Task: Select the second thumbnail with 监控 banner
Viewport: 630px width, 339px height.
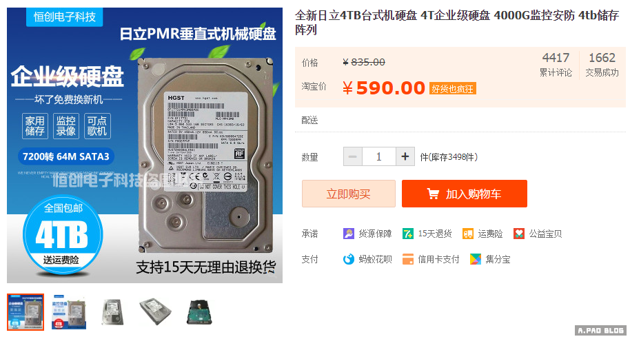Action: pyautogui.click(x=69, y=312)
